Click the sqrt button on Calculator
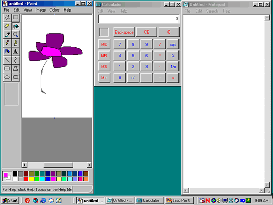Viewport: 273px width, 205px height. tap(173, 45)
